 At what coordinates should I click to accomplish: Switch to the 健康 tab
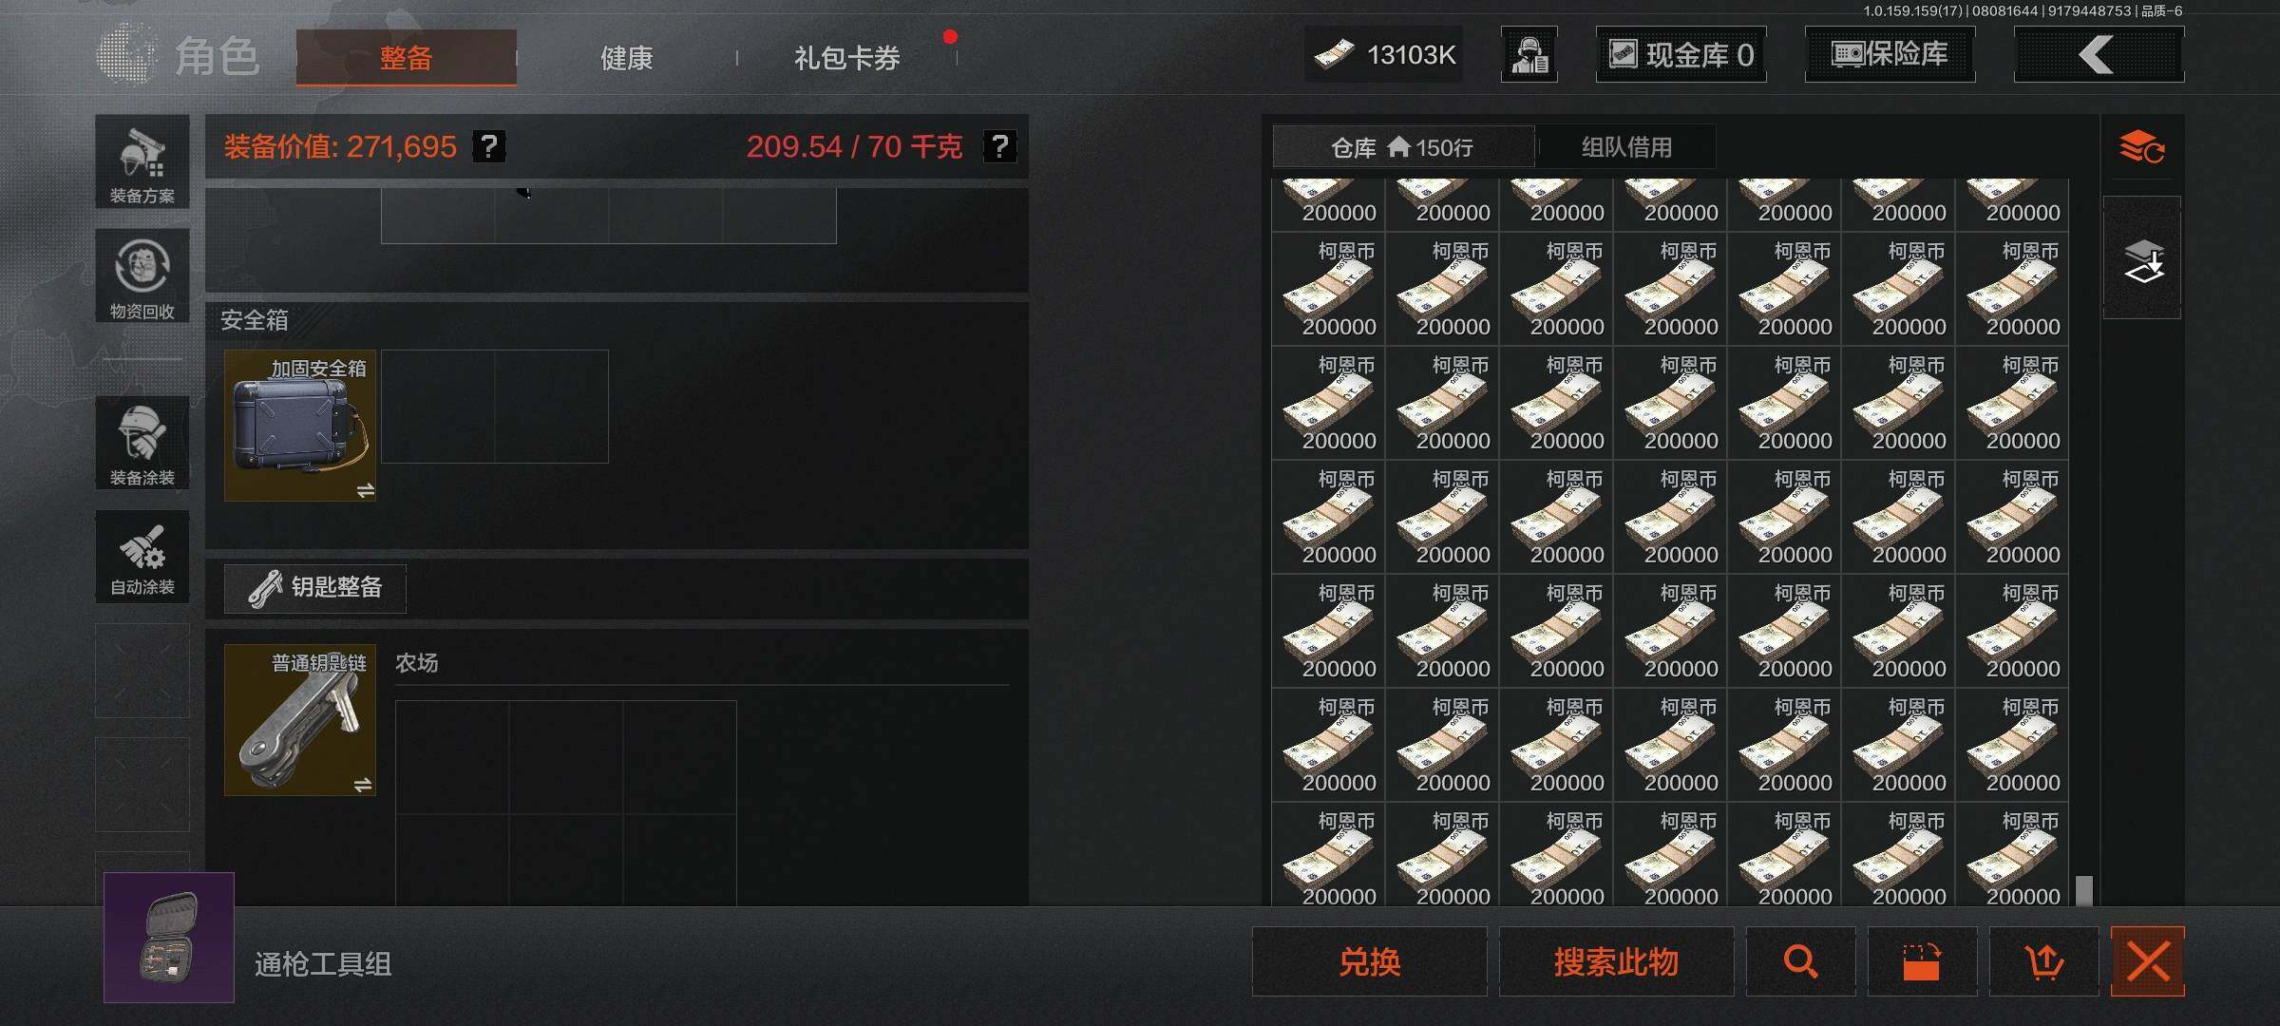click(x=627, y=58)
